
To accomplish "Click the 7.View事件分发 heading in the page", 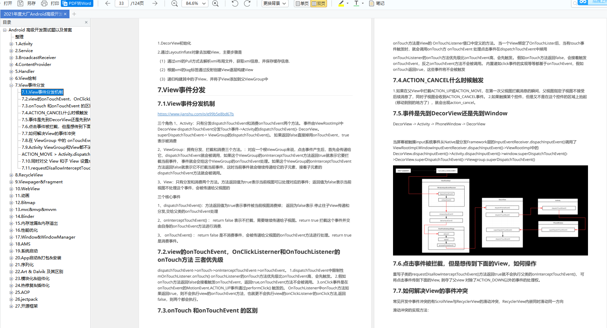I will click(181, 90).
